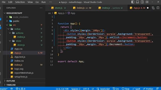Click the cloud publish sync icon

(12, 89)
